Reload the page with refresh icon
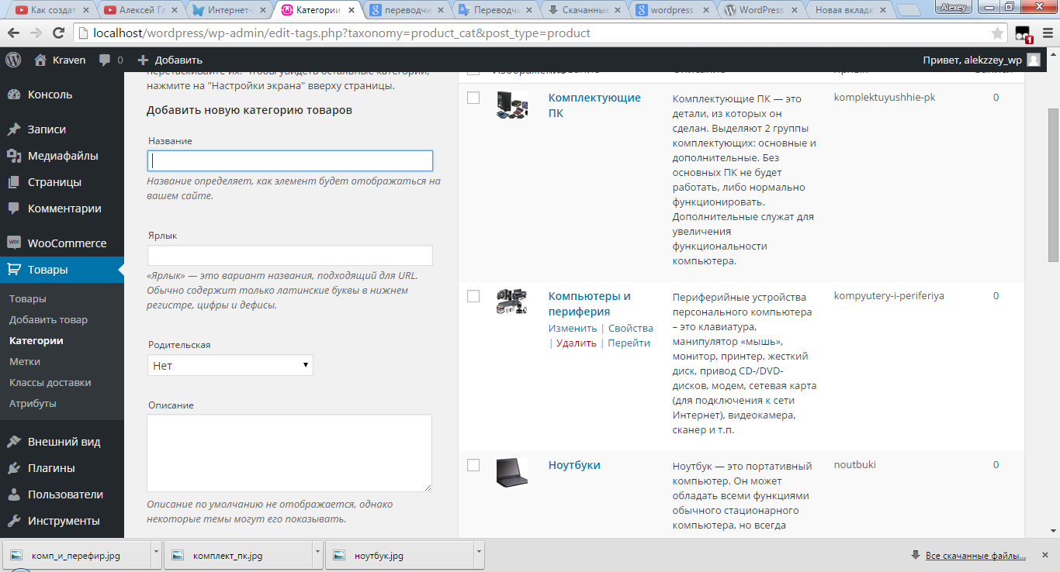The image size is (1060, 572). tap(58, 34)
